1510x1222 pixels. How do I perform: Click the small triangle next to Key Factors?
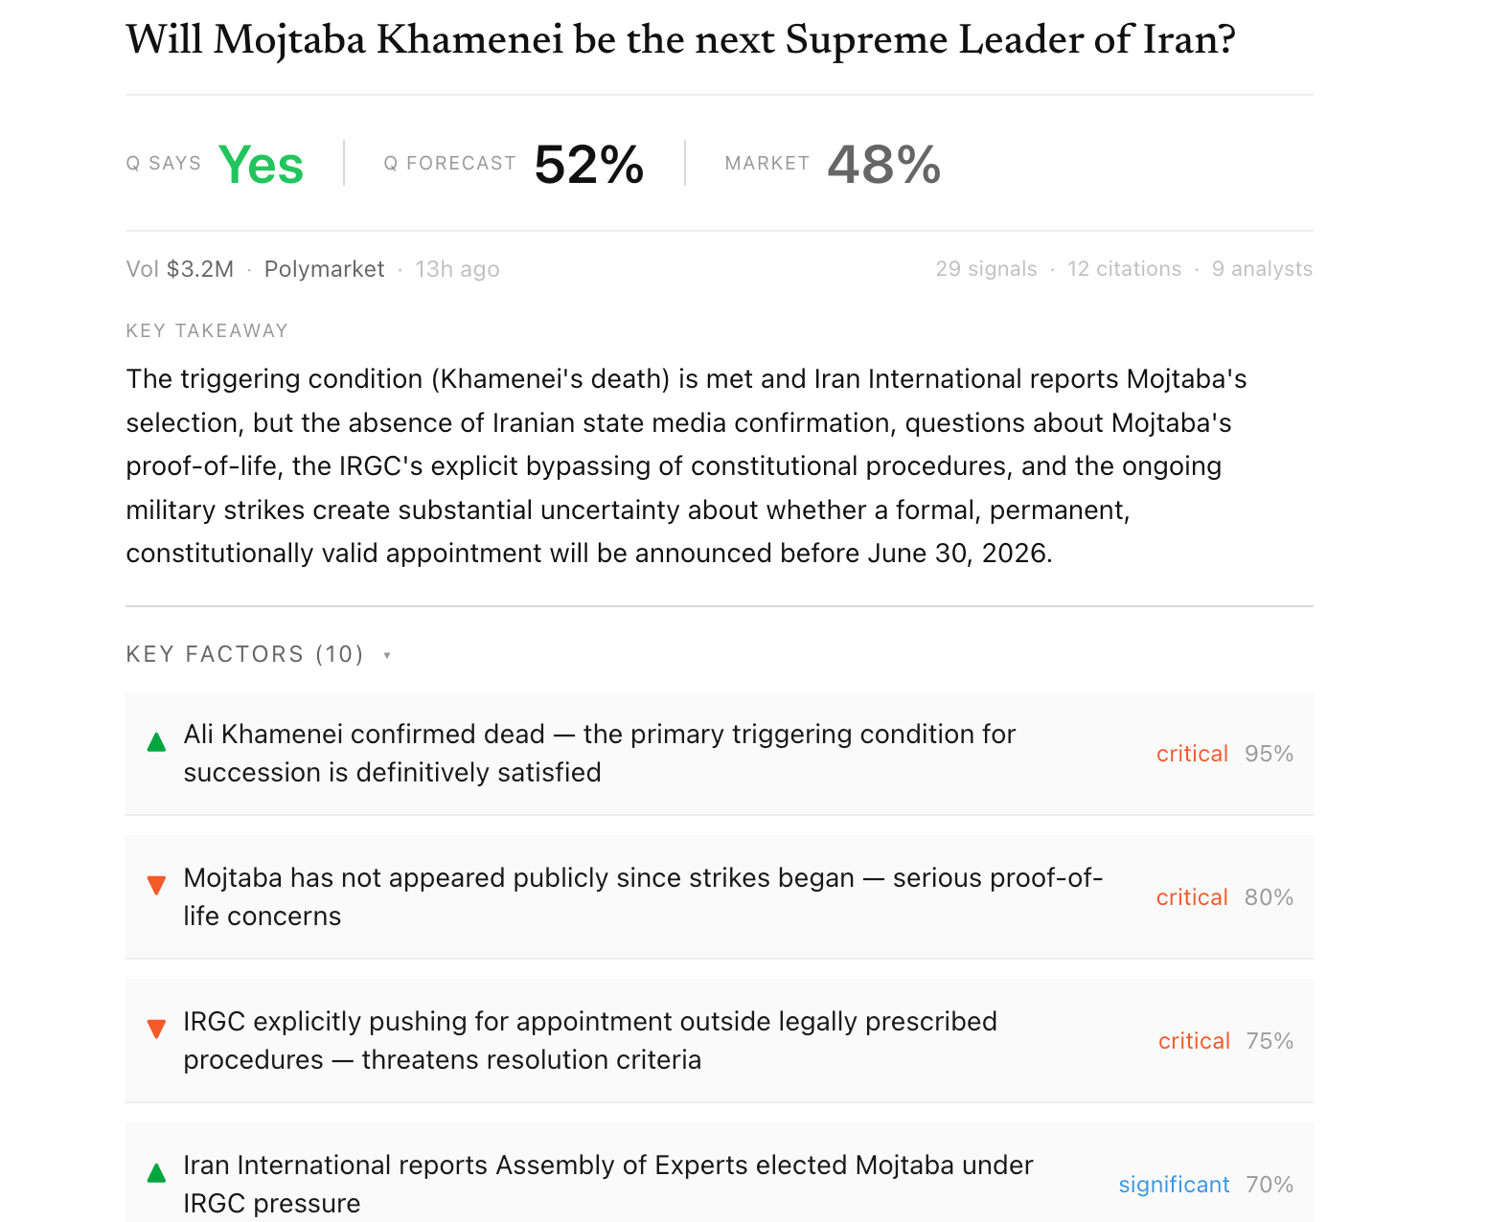pyautogui.click(x=387, y=656)
